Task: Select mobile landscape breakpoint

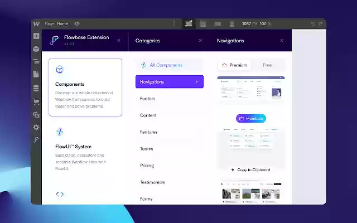Action: click(x=218, y=23)
